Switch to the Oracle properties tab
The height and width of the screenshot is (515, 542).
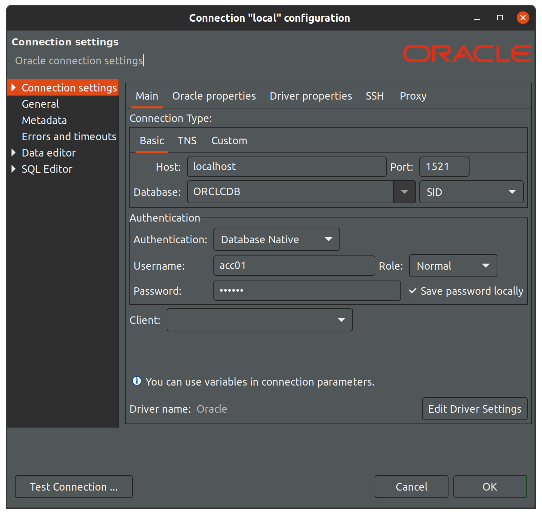[214, 96]
